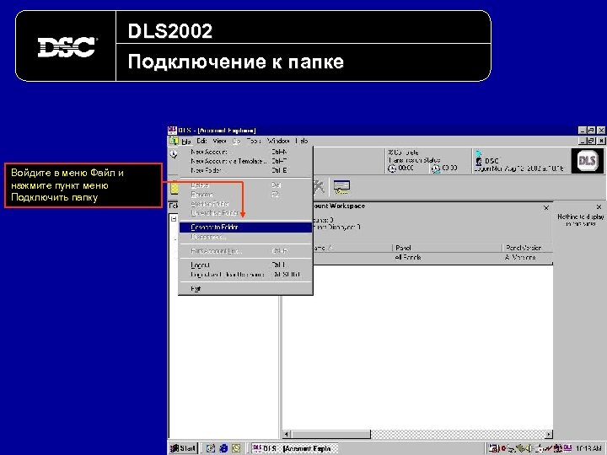Screen dimensions: 607x455
Task: Collapse the root node in folder tree
Action: (174, 219)
